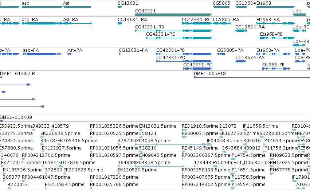Click EST RP001021056.5prime

[x=91, y=152]
